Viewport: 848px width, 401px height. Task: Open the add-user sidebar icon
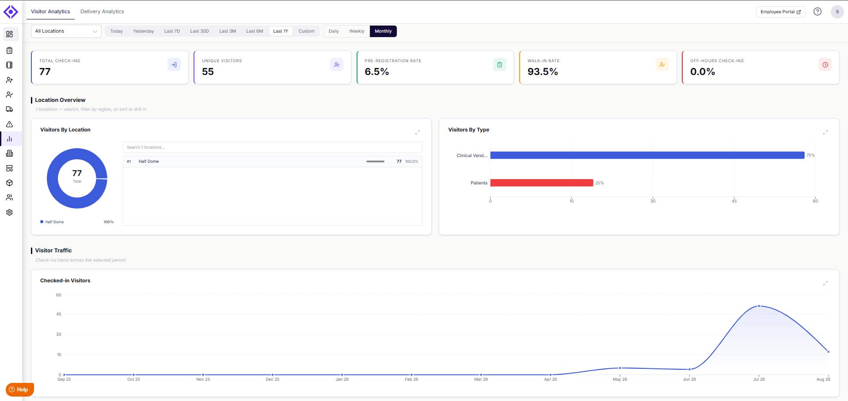pyautogui.click(x=9, y=80)
